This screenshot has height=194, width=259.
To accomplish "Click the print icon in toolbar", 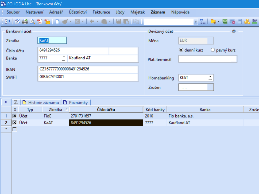I will tap(25, 22).
